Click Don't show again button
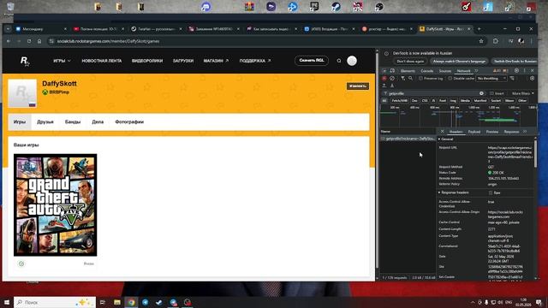The image size is (548, 308). (x=410, y=61)
